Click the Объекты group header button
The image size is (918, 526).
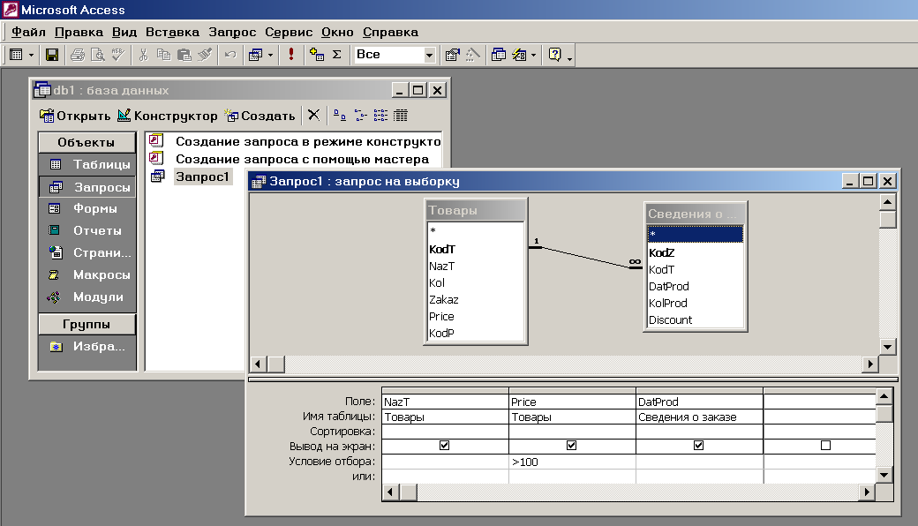87,142
